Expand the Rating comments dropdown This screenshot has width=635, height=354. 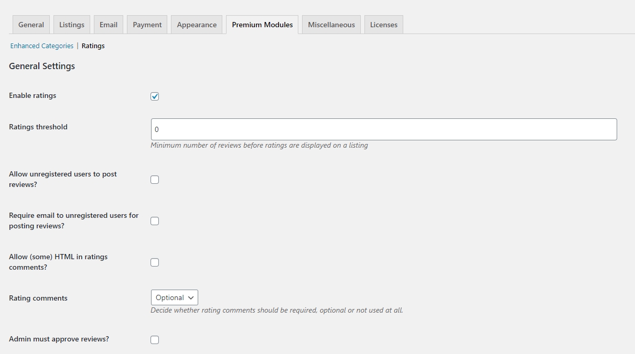click(175, 297)
